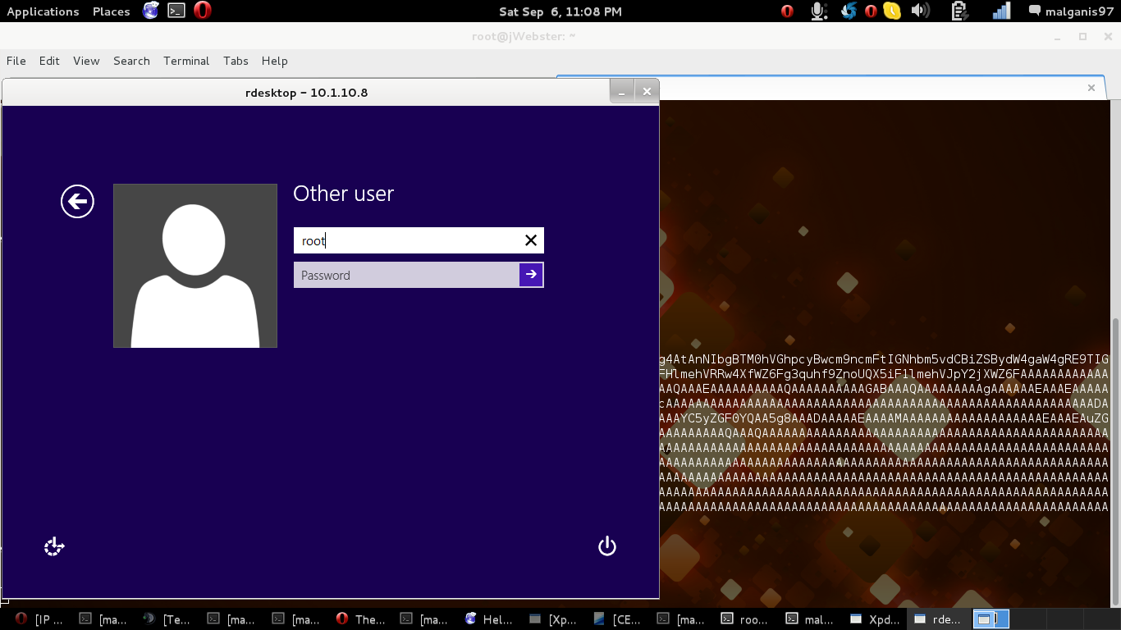Switch to the "Hel..." taskbar window
The image size is (1121, 630).
489,619
